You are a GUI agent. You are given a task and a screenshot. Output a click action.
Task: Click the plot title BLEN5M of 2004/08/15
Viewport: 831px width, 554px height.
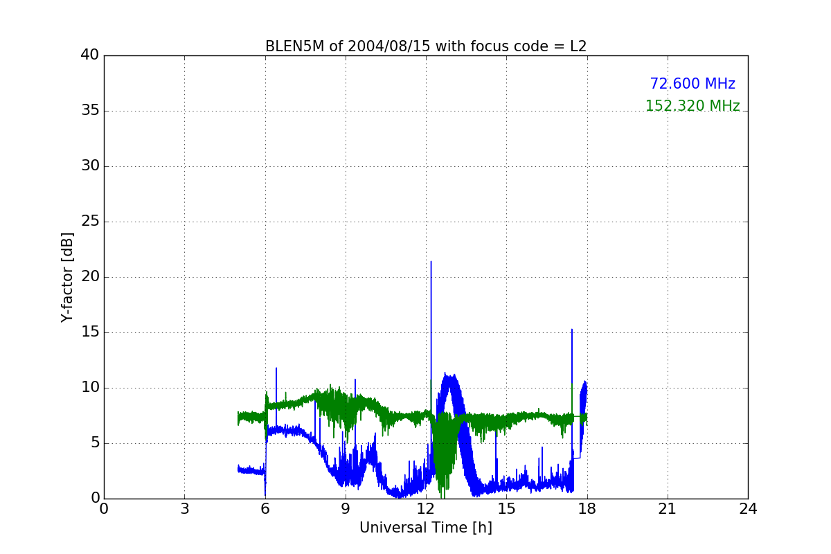pyautogui.click(x=426, y=46)
